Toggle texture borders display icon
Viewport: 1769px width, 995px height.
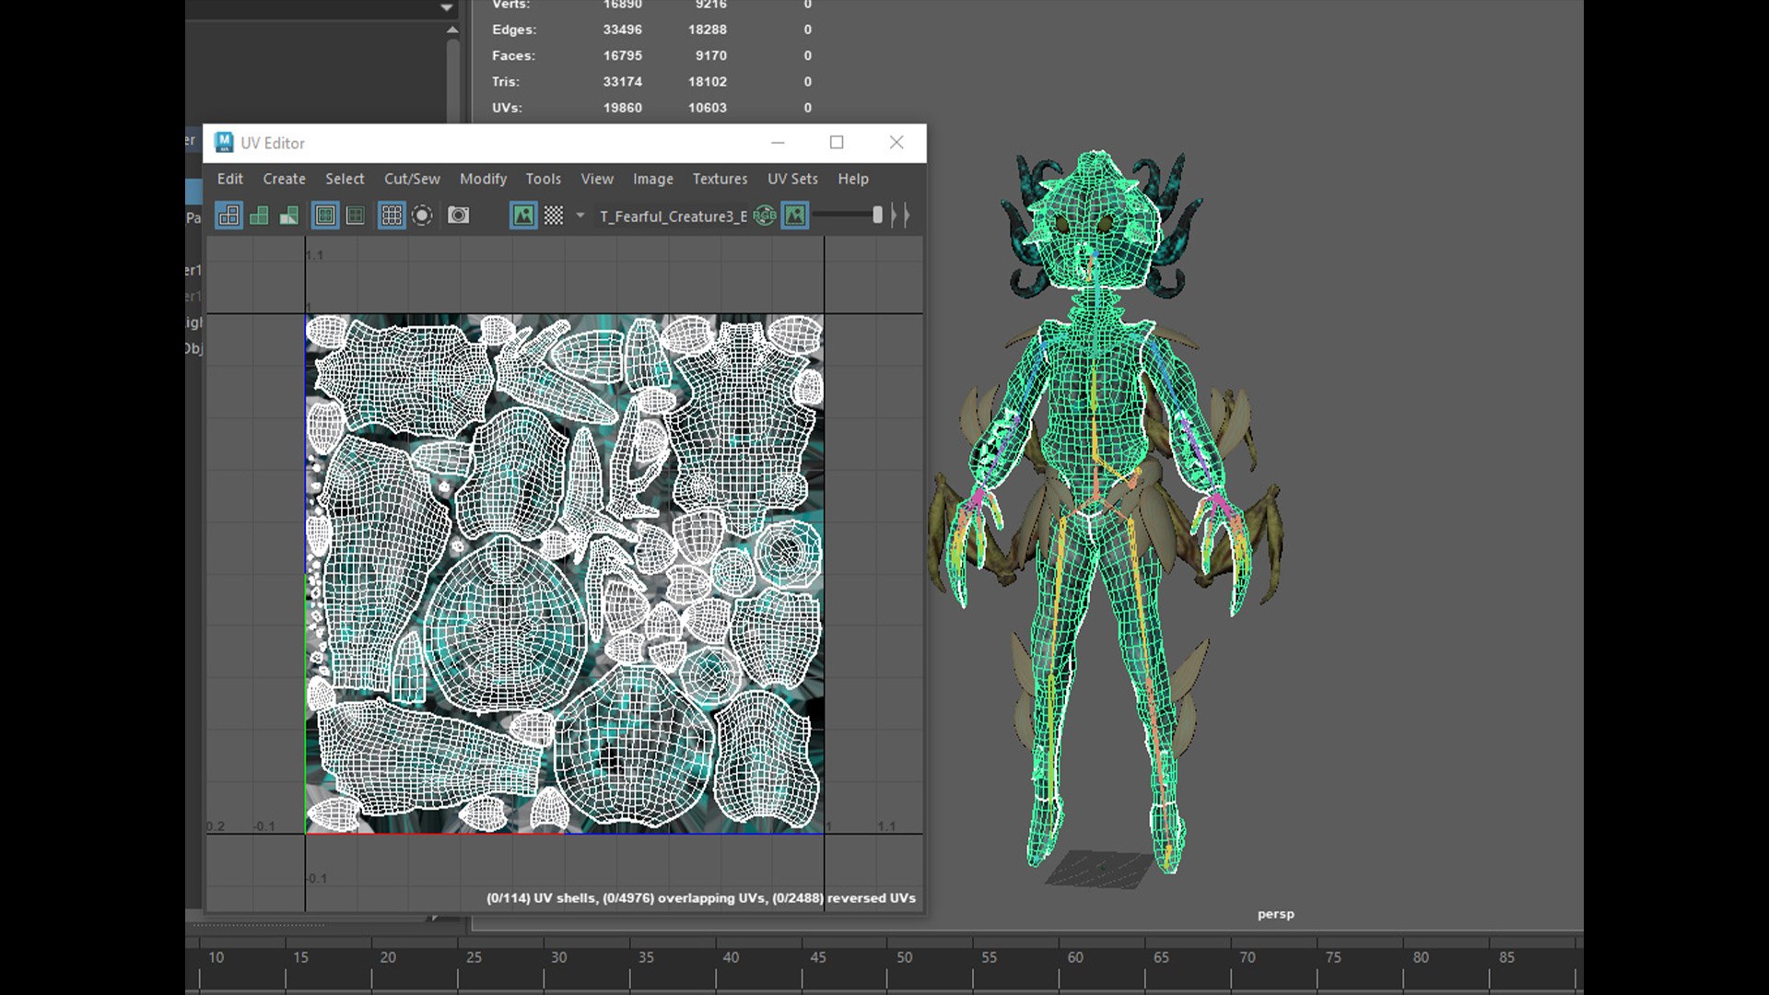pyautogui.click(x=325, y=216)
